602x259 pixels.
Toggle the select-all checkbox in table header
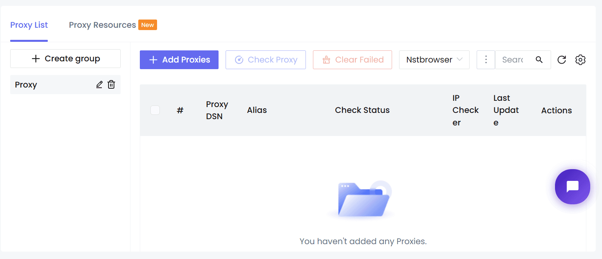pos(155,110)
